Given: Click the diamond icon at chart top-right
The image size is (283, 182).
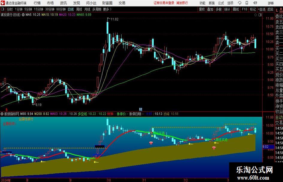Looking at the screenshot, I should coord(255,15).
